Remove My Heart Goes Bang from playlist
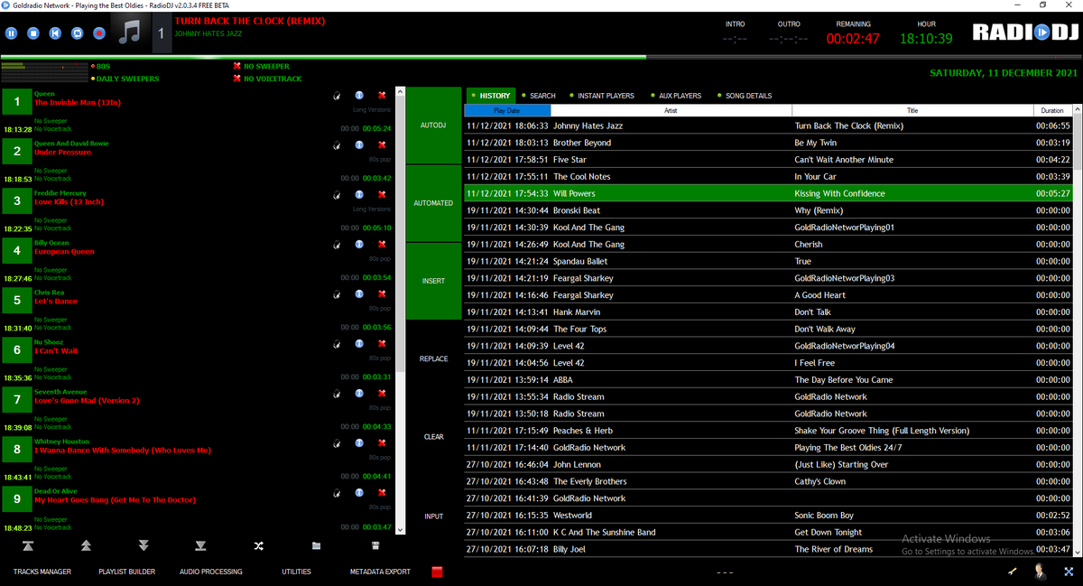Viewport: 1083px width, 586px height. (x=382, y=493)
